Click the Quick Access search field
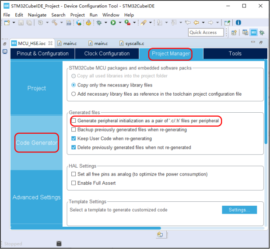Image resolution: width=270 pixels, height=249 pixels. coord(206,32)
